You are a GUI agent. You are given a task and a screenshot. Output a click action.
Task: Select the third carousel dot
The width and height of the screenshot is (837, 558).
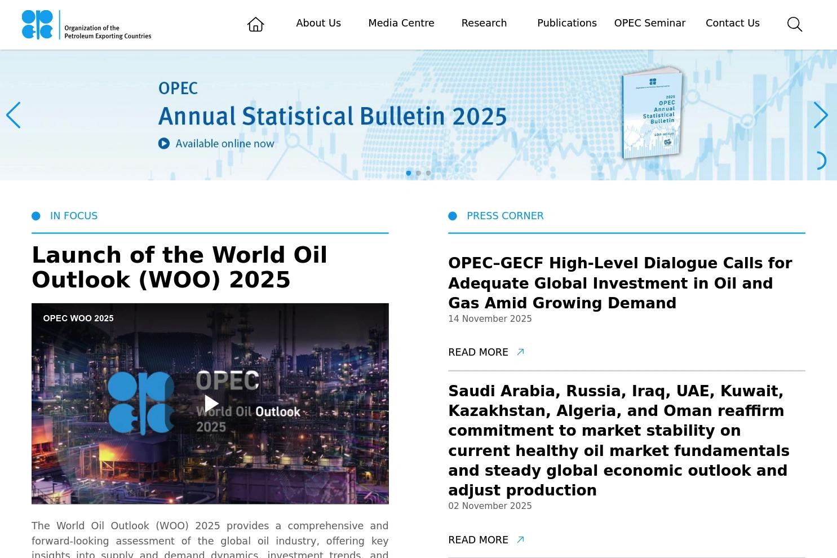coord(428,173)
